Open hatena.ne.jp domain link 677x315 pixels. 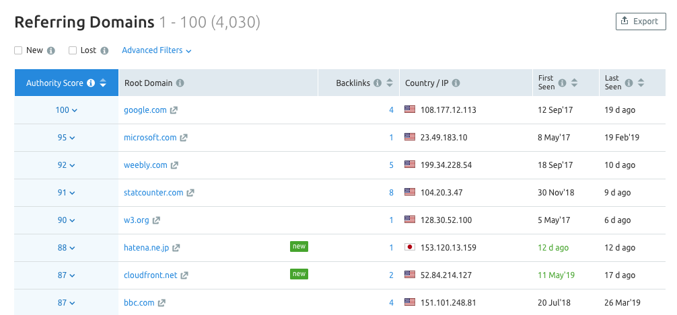tap(146, 248)
